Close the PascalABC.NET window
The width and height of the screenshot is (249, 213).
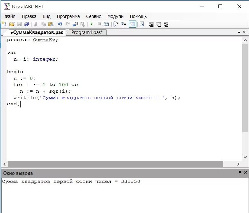pos(239,6)
